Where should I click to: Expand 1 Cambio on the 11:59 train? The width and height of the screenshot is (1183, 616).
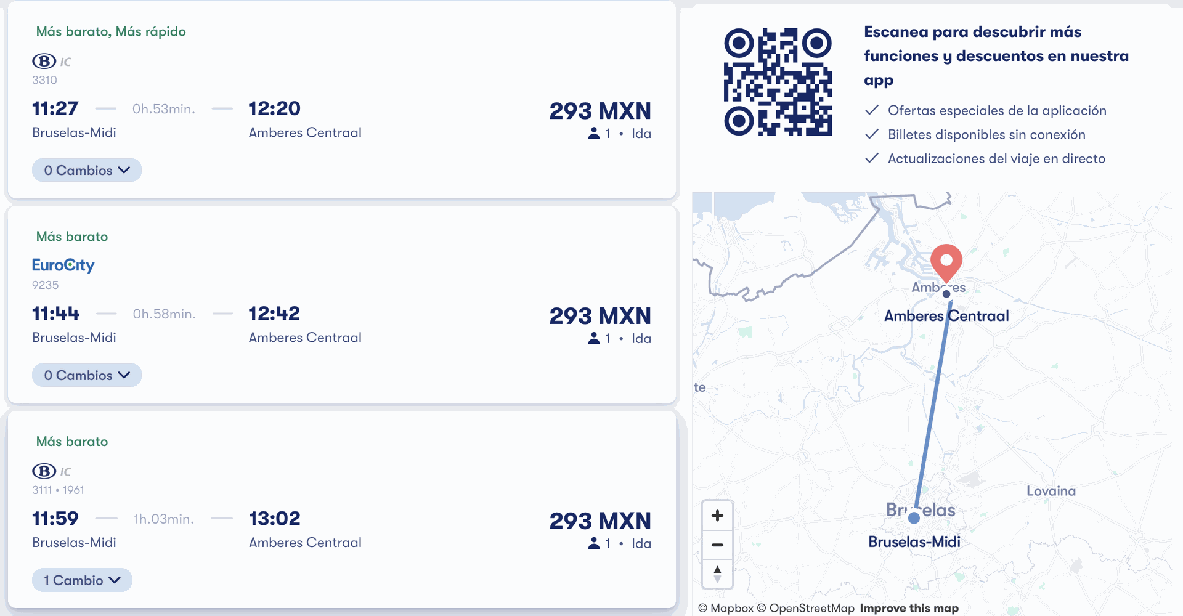point(82,580)
